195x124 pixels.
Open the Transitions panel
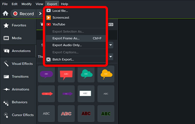pyautogui.click(x=18, y=76)
